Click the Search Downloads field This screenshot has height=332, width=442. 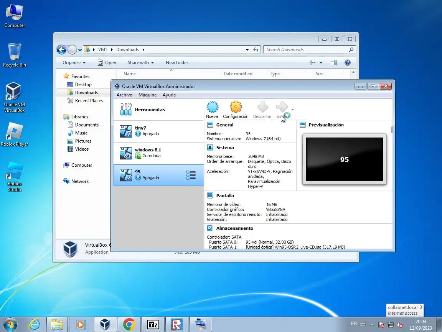tap(309, 50)
